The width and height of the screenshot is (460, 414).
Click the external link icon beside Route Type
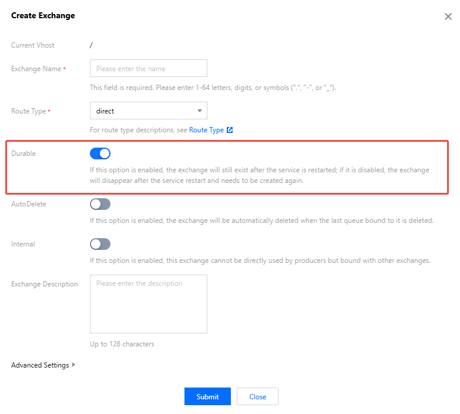[x=230, y=130]
